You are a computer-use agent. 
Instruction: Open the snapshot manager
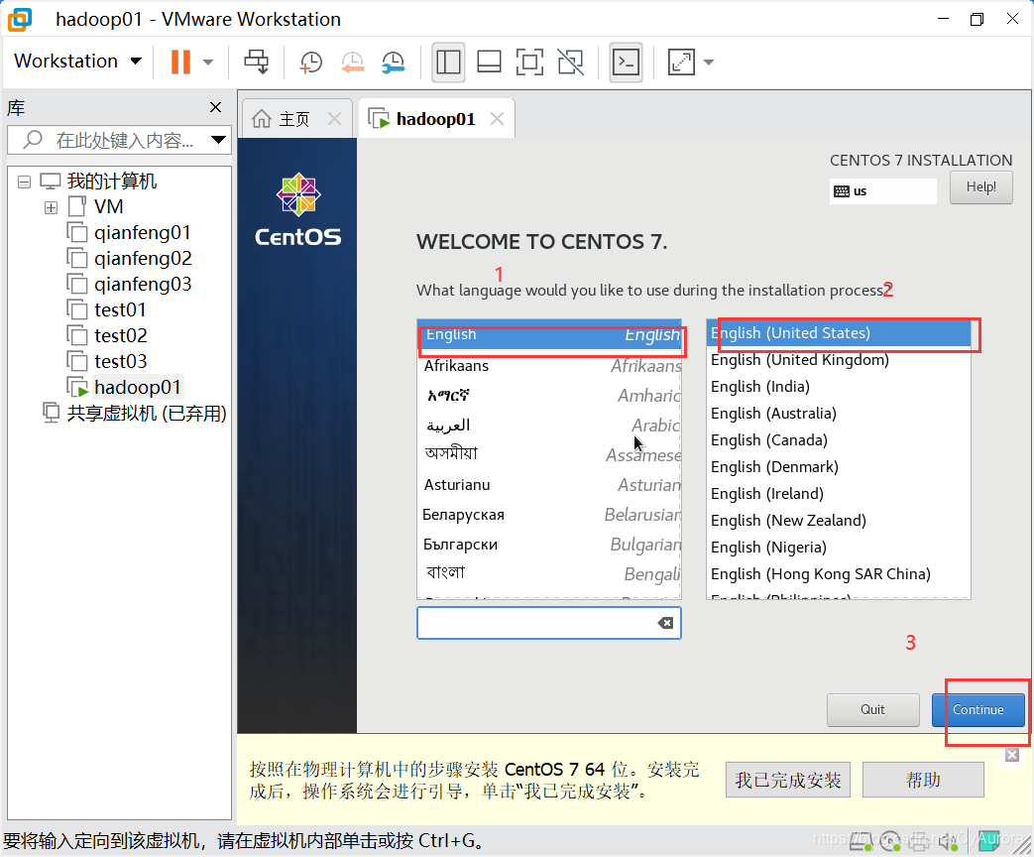394,62
